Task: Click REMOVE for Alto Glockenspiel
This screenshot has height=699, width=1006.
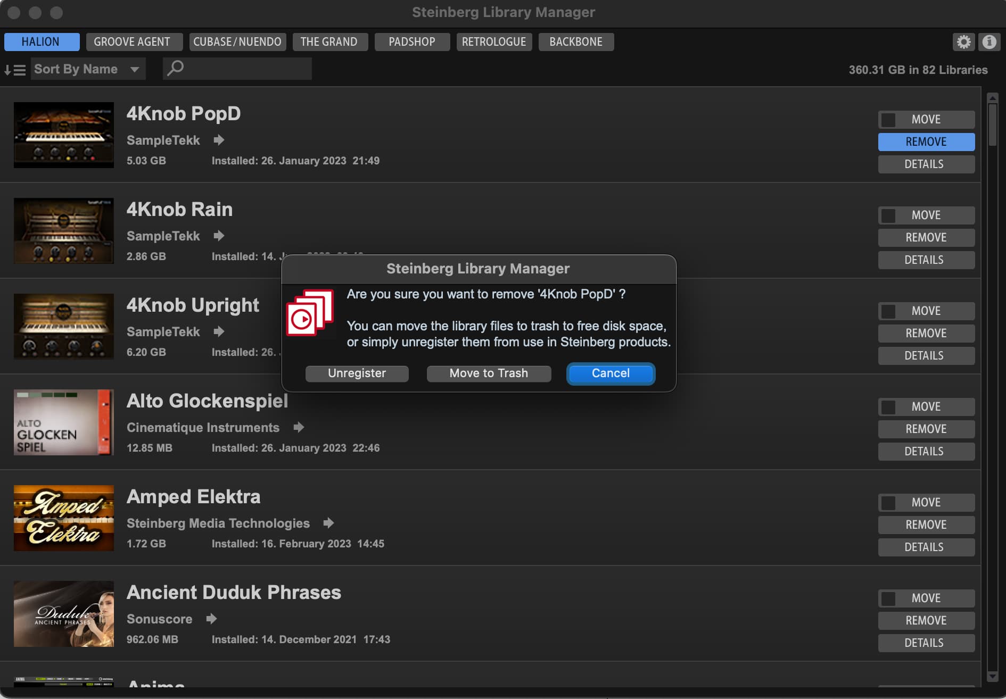Action: (926, 429)
